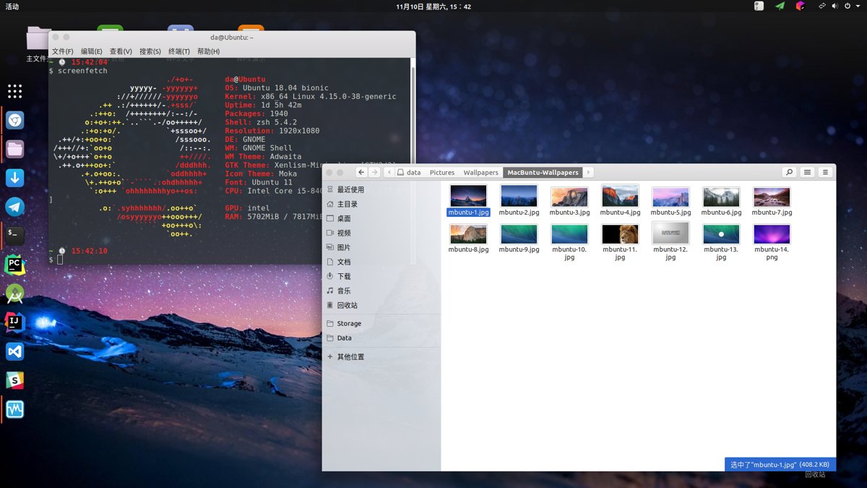Open the blue download manager dock icon
The width and height of the screenshot is (867, 488).
coord(15,178)
